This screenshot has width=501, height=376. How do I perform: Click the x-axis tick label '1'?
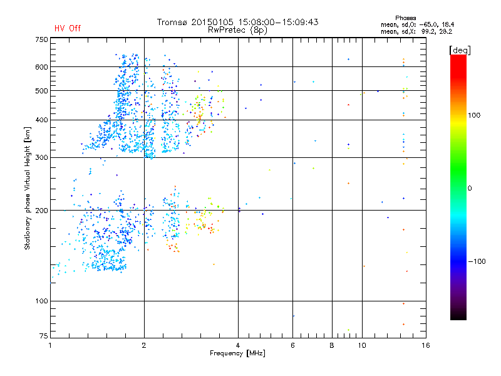(50, 345)
